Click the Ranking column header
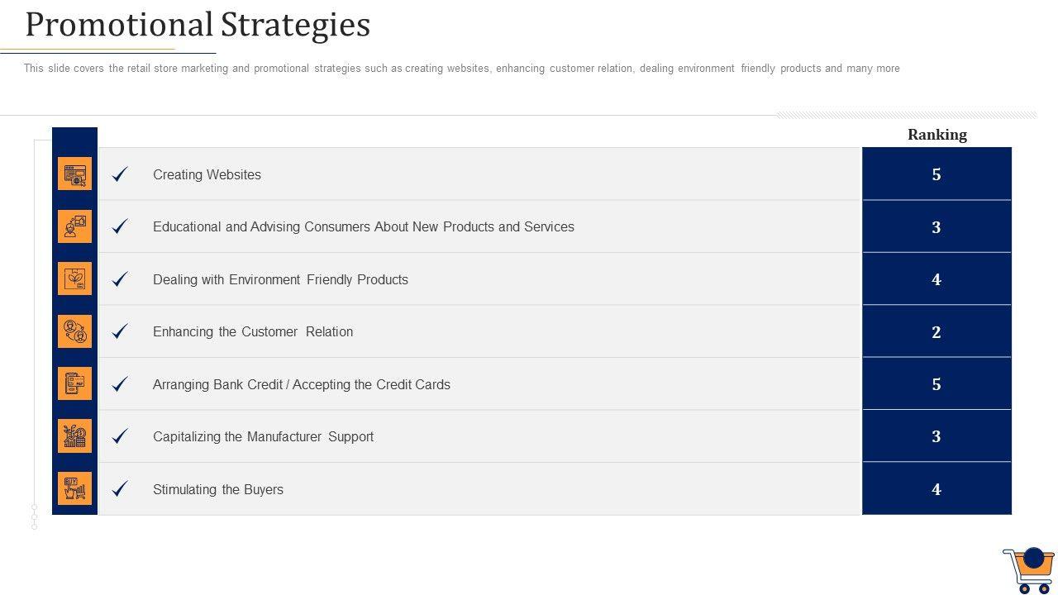This screenshot has width=1058, height=595. (936, 135)
